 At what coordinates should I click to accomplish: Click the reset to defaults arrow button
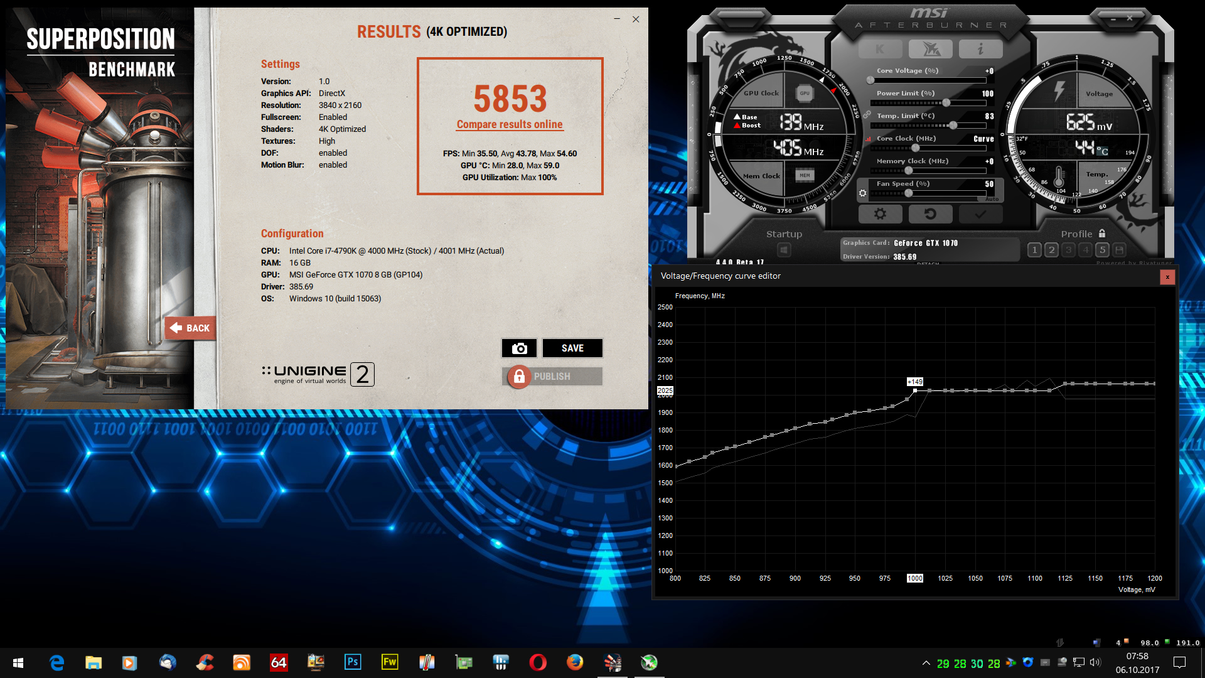coord(930,214)
